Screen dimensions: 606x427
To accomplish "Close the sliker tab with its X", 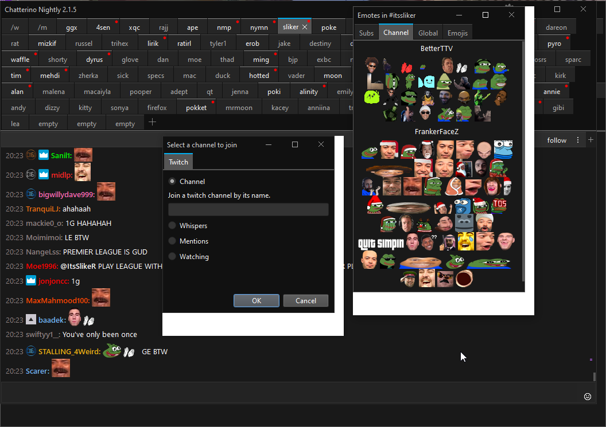I will click(305, 27).
